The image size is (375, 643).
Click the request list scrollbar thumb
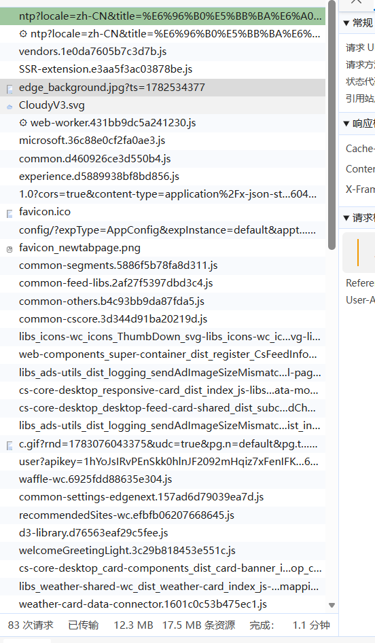tap(332, 125)
